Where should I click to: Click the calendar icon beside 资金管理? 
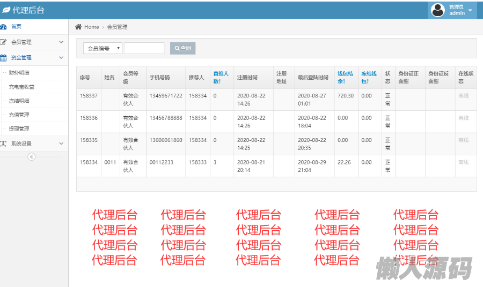coord(4,57)
